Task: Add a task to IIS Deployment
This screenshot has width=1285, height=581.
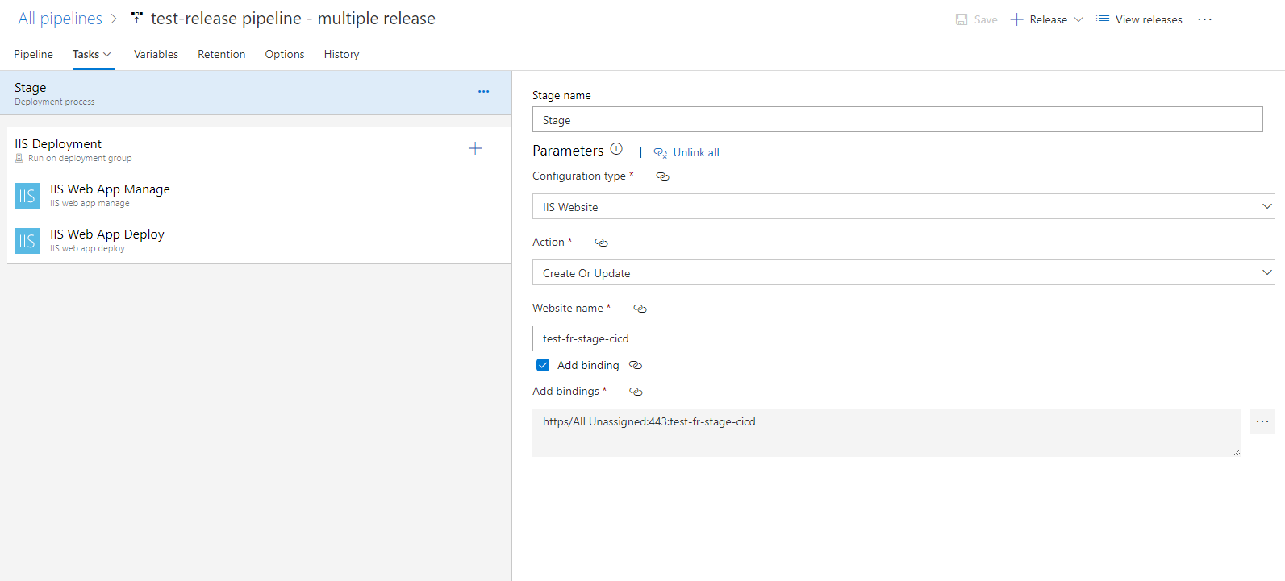Action: point(475,148)
